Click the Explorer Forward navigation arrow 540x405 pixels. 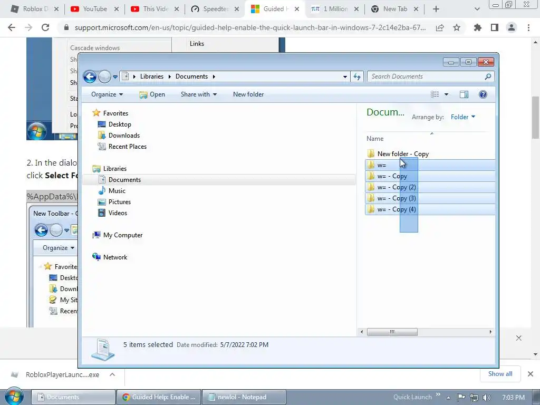point(104,76)
